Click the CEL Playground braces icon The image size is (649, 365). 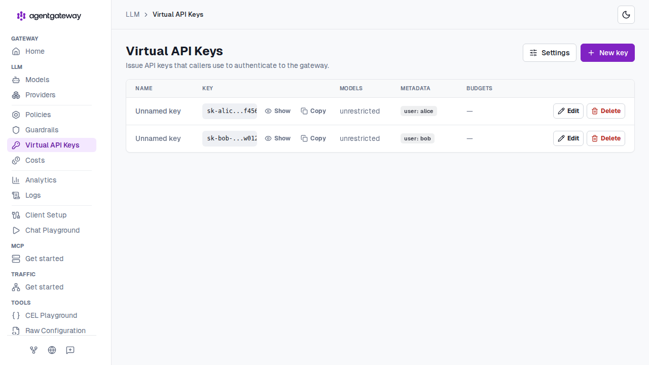(x=16, y=315)
